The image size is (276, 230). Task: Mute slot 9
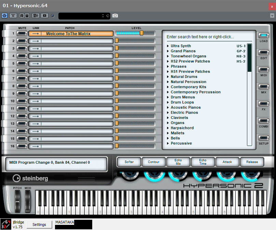22,94
